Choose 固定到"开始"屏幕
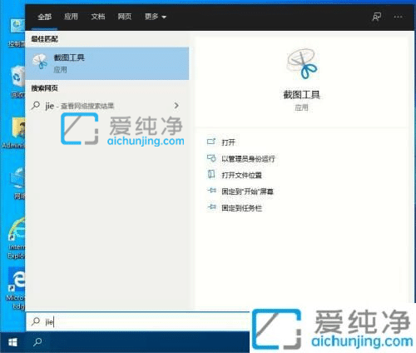This screenshot has width=416, height=353. coord(247,191)
